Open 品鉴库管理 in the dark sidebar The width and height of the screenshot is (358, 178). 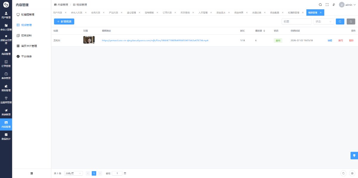(6, 100)
